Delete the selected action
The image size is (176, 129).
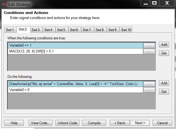coord(164,92)
